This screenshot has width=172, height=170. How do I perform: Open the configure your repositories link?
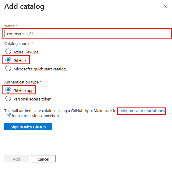point(141,111)
